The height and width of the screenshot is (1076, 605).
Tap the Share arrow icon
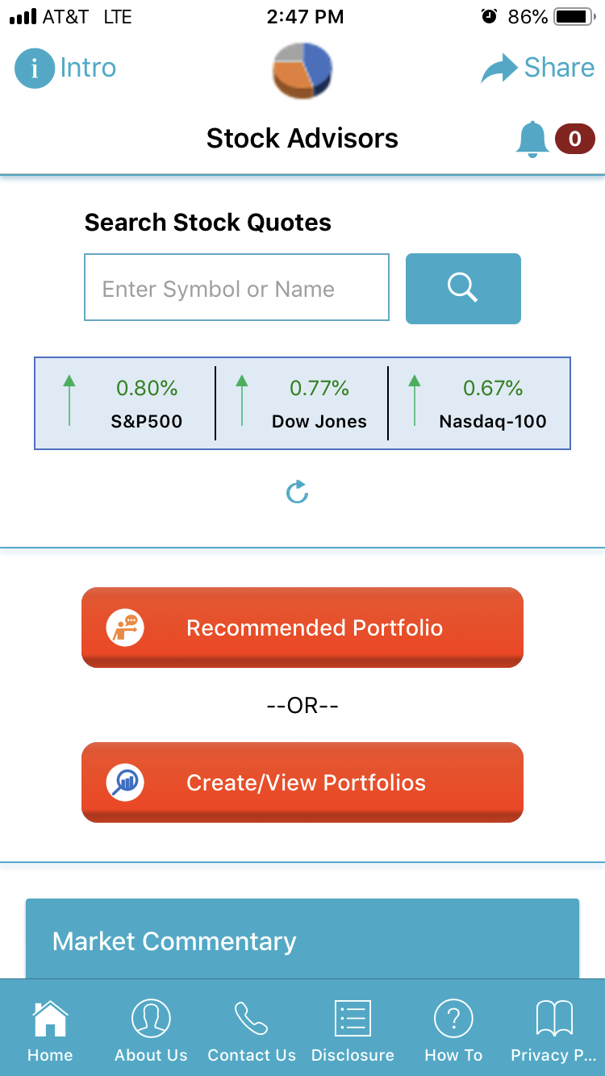pyautogui.click(x=499, y=69)
